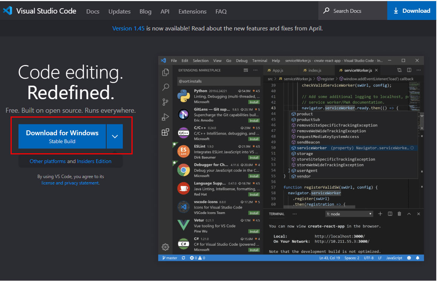Image resolution: width=437 pixels, height=281 pixels.
Task: Expand the download options chevron
Action: [115, 136]
